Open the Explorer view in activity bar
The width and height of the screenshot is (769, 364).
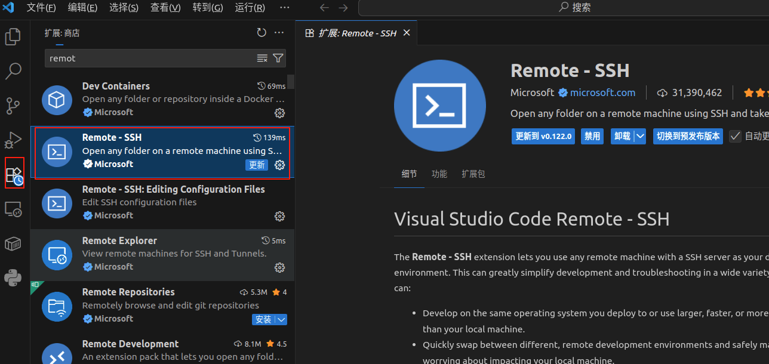pyautogui.click(x=13, y=37)
